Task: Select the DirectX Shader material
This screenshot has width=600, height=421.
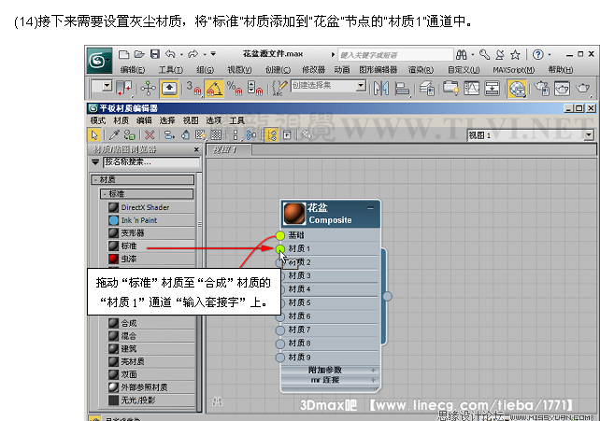Action: click(x=151, y=207)
